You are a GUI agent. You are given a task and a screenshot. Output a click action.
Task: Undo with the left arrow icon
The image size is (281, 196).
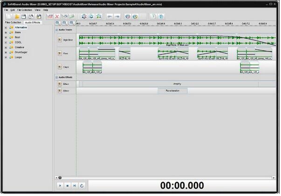pyautogui.click(x=110, y=16)
